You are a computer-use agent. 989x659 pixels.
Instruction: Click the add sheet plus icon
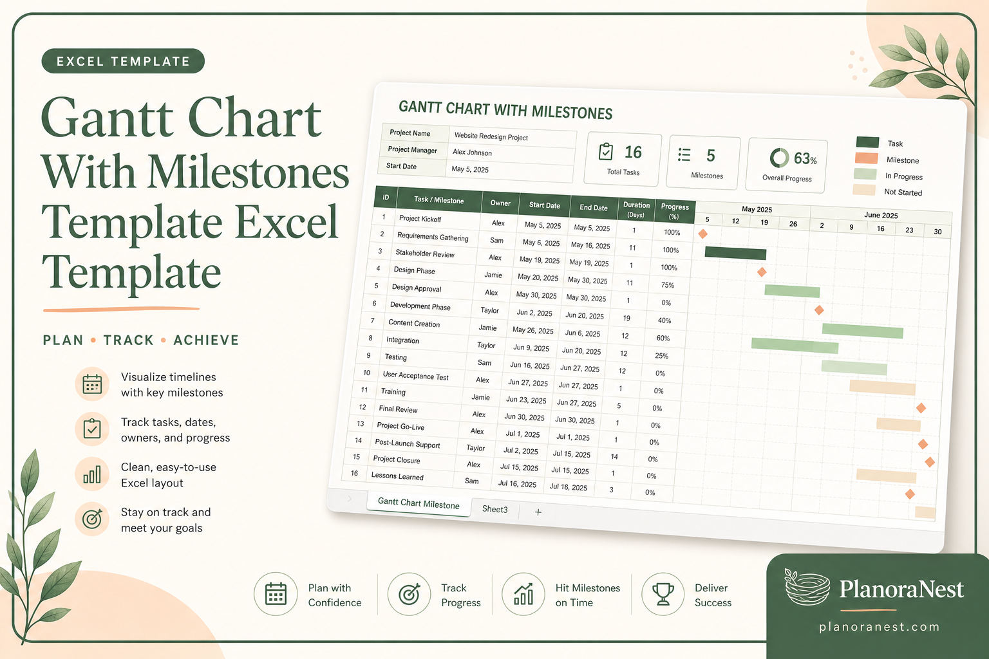pyautogui.click(x=538, y=512)
